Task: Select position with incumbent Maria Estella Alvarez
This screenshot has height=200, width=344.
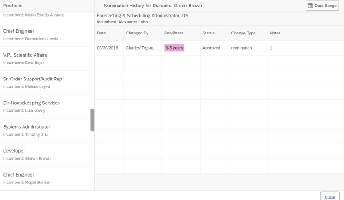Action: [x=46, y=15]
